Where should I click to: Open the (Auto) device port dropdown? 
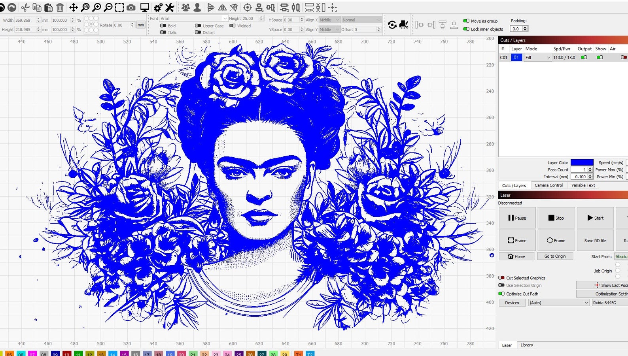click(x=559, y=303)
